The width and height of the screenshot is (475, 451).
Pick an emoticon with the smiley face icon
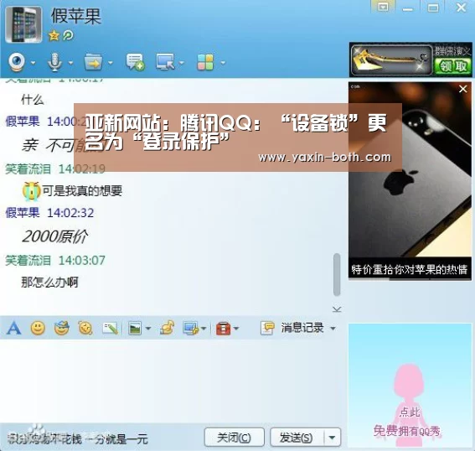pyautogui.click(x=38, y=328)
